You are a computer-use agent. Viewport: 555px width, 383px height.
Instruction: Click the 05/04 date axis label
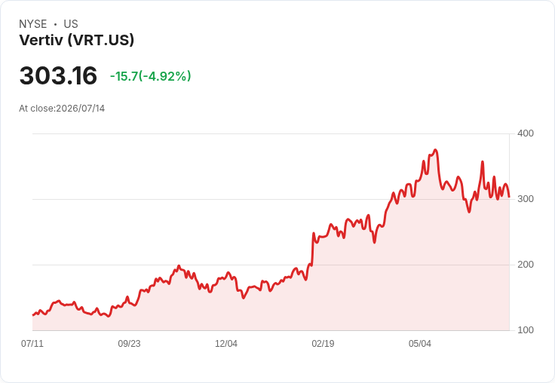[420, 343]
